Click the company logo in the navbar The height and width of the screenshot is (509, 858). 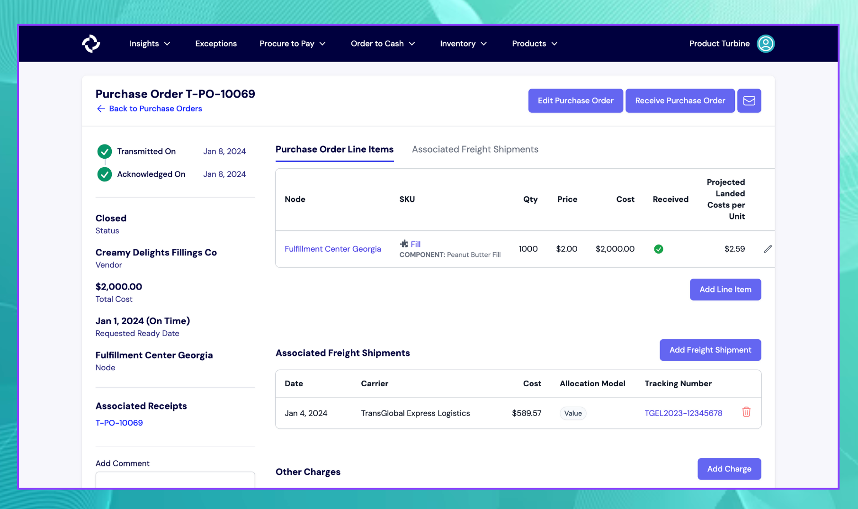[x=91, y=44]
